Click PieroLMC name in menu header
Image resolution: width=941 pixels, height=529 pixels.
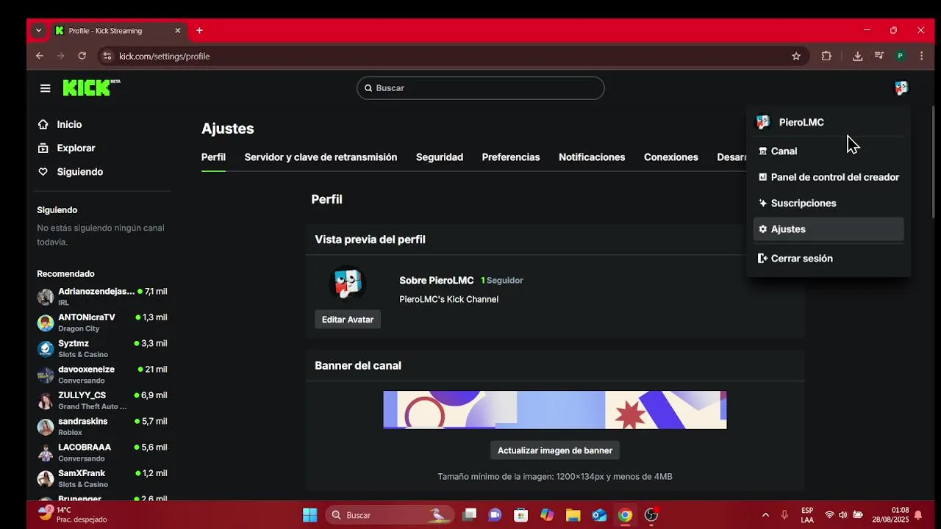pyautogui.click(x=801, y=123)
